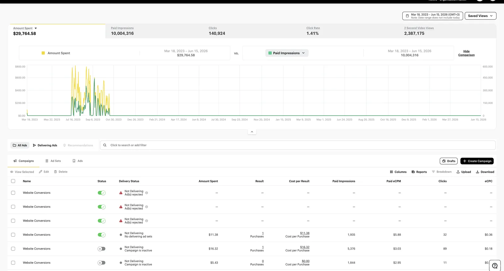Screen dimensions: 504x271
Task: Click the Create Campaign button
Action: click(477, 161)
